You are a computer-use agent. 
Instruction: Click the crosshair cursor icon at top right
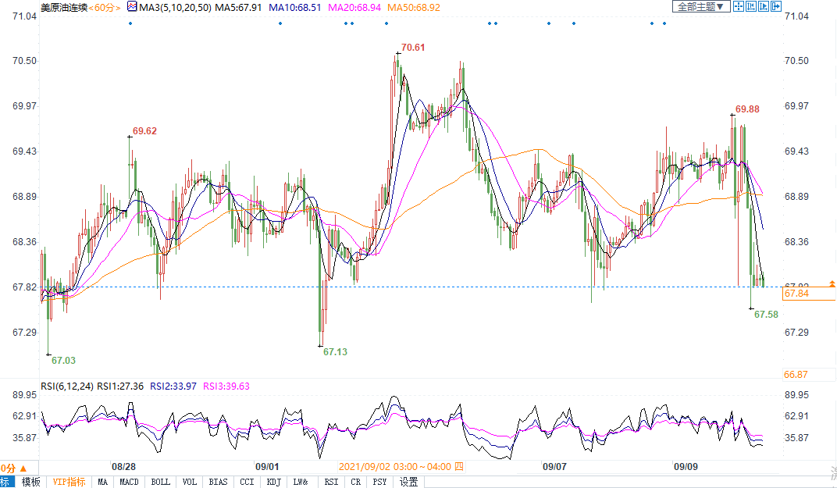click(x=739, y=6)
